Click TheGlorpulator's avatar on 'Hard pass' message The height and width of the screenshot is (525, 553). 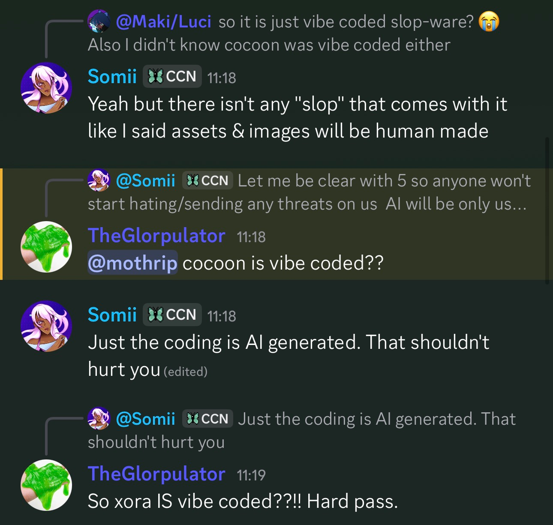click(46, 485)
